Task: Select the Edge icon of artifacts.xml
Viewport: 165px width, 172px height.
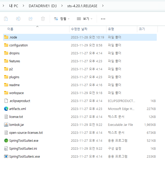Action: [x=6, y=109]
